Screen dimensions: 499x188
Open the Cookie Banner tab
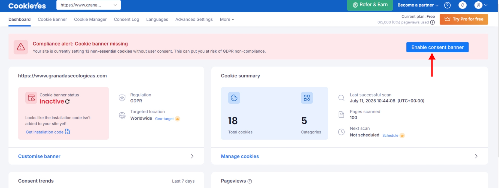click(52, 19)
